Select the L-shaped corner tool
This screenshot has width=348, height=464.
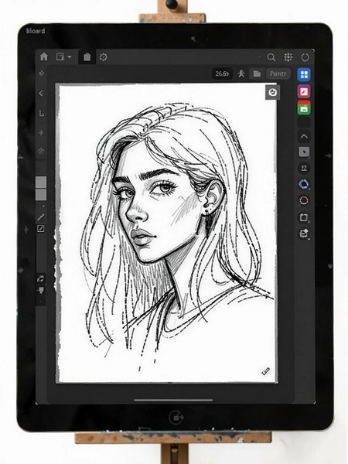click(x=42, y=113)
